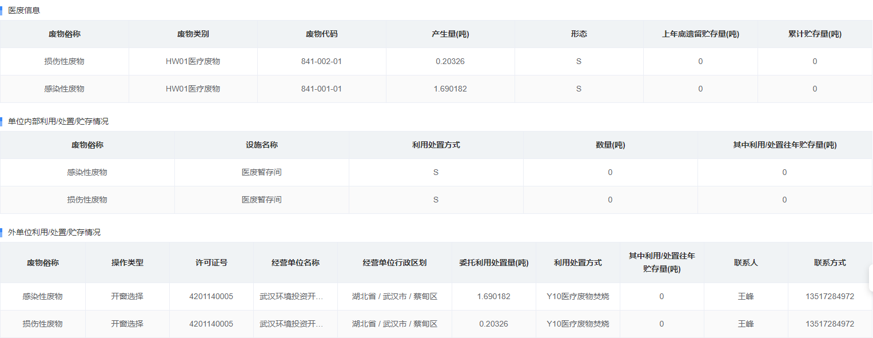Click 损伤性废物 in the 841-002-01 row
Image resolution: width=873 pixels, height=338 pixels.
point(64,61)
